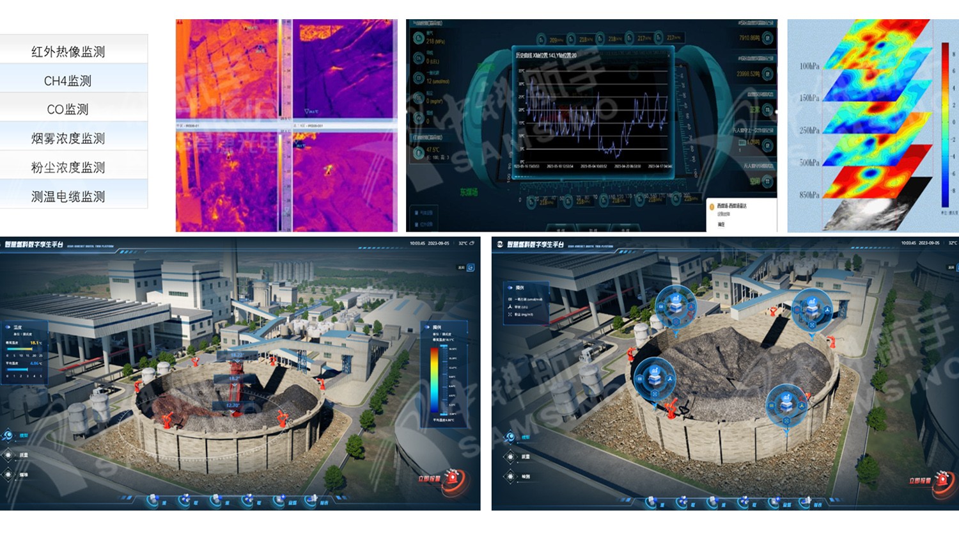Click the 18.22° temperature tag on stacker
959x540 pixels.
pos(237,355)
